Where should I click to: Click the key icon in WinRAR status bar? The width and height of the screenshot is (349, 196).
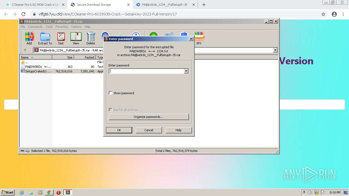tap(28, 151)
